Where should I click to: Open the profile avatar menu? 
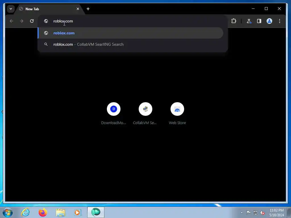tap(269, 21)
